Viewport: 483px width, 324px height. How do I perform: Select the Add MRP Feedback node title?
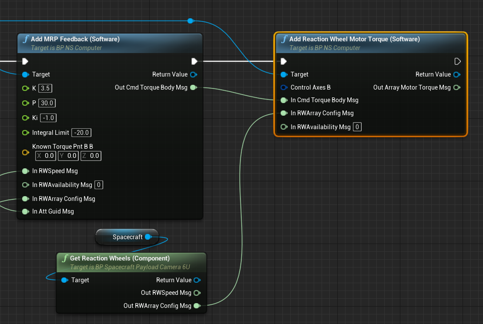pos(75,39)
